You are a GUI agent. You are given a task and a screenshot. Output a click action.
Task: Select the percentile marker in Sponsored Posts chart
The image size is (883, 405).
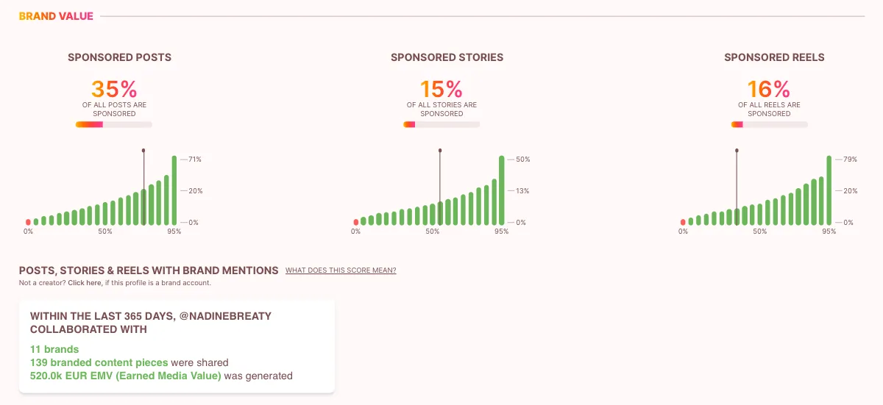(143, 151)
